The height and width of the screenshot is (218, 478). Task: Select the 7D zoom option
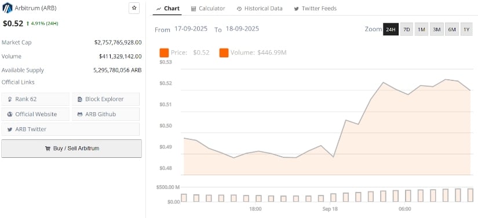407,29
